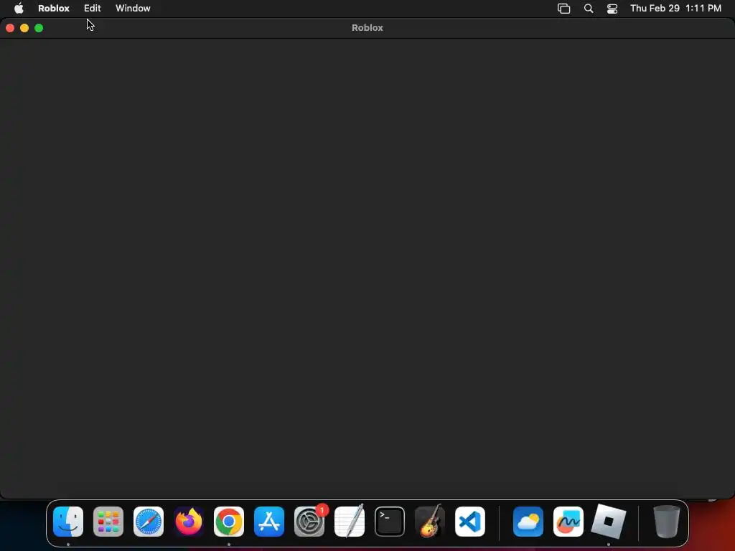Screen dimensions: 735x551
Task: Open the App Store from the Dock
Action: 269,522
